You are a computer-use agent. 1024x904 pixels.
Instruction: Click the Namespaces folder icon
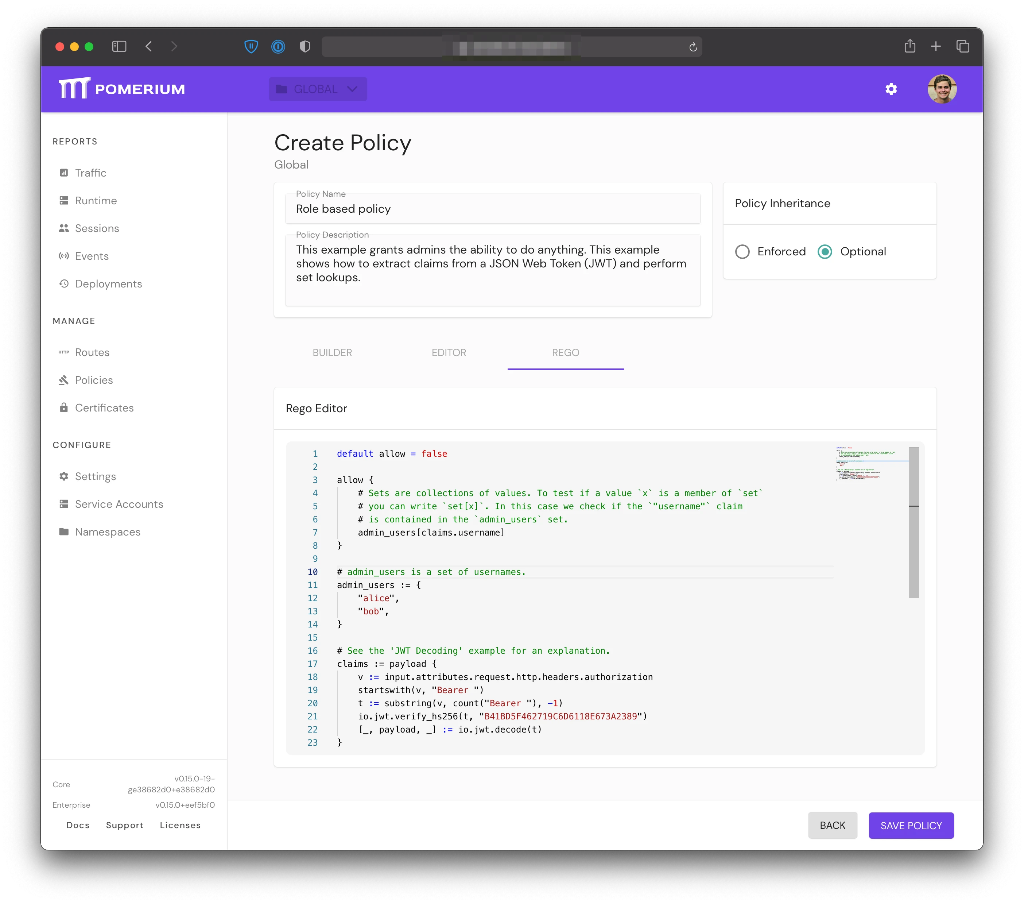pyautogui.click(x=63, y=532)
